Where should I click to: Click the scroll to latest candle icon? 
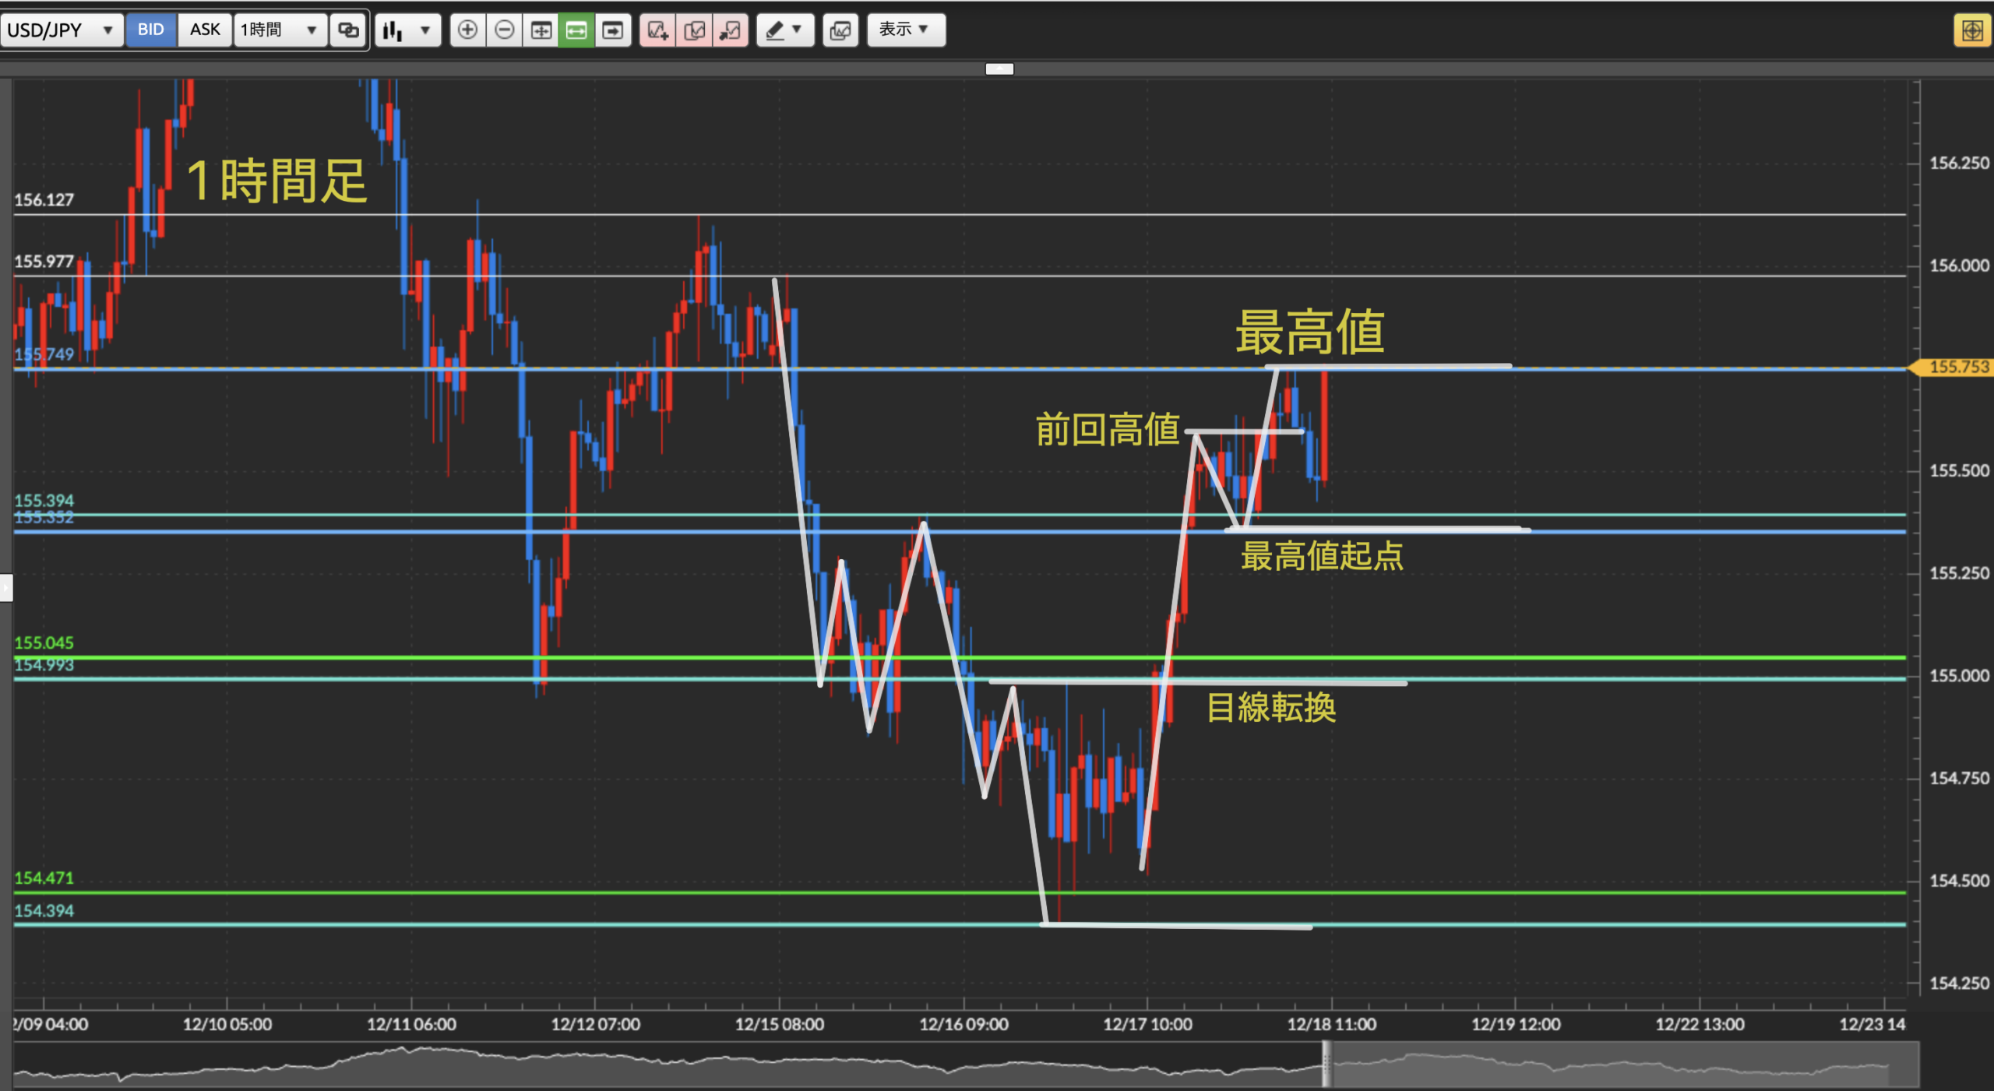point(613,30)
